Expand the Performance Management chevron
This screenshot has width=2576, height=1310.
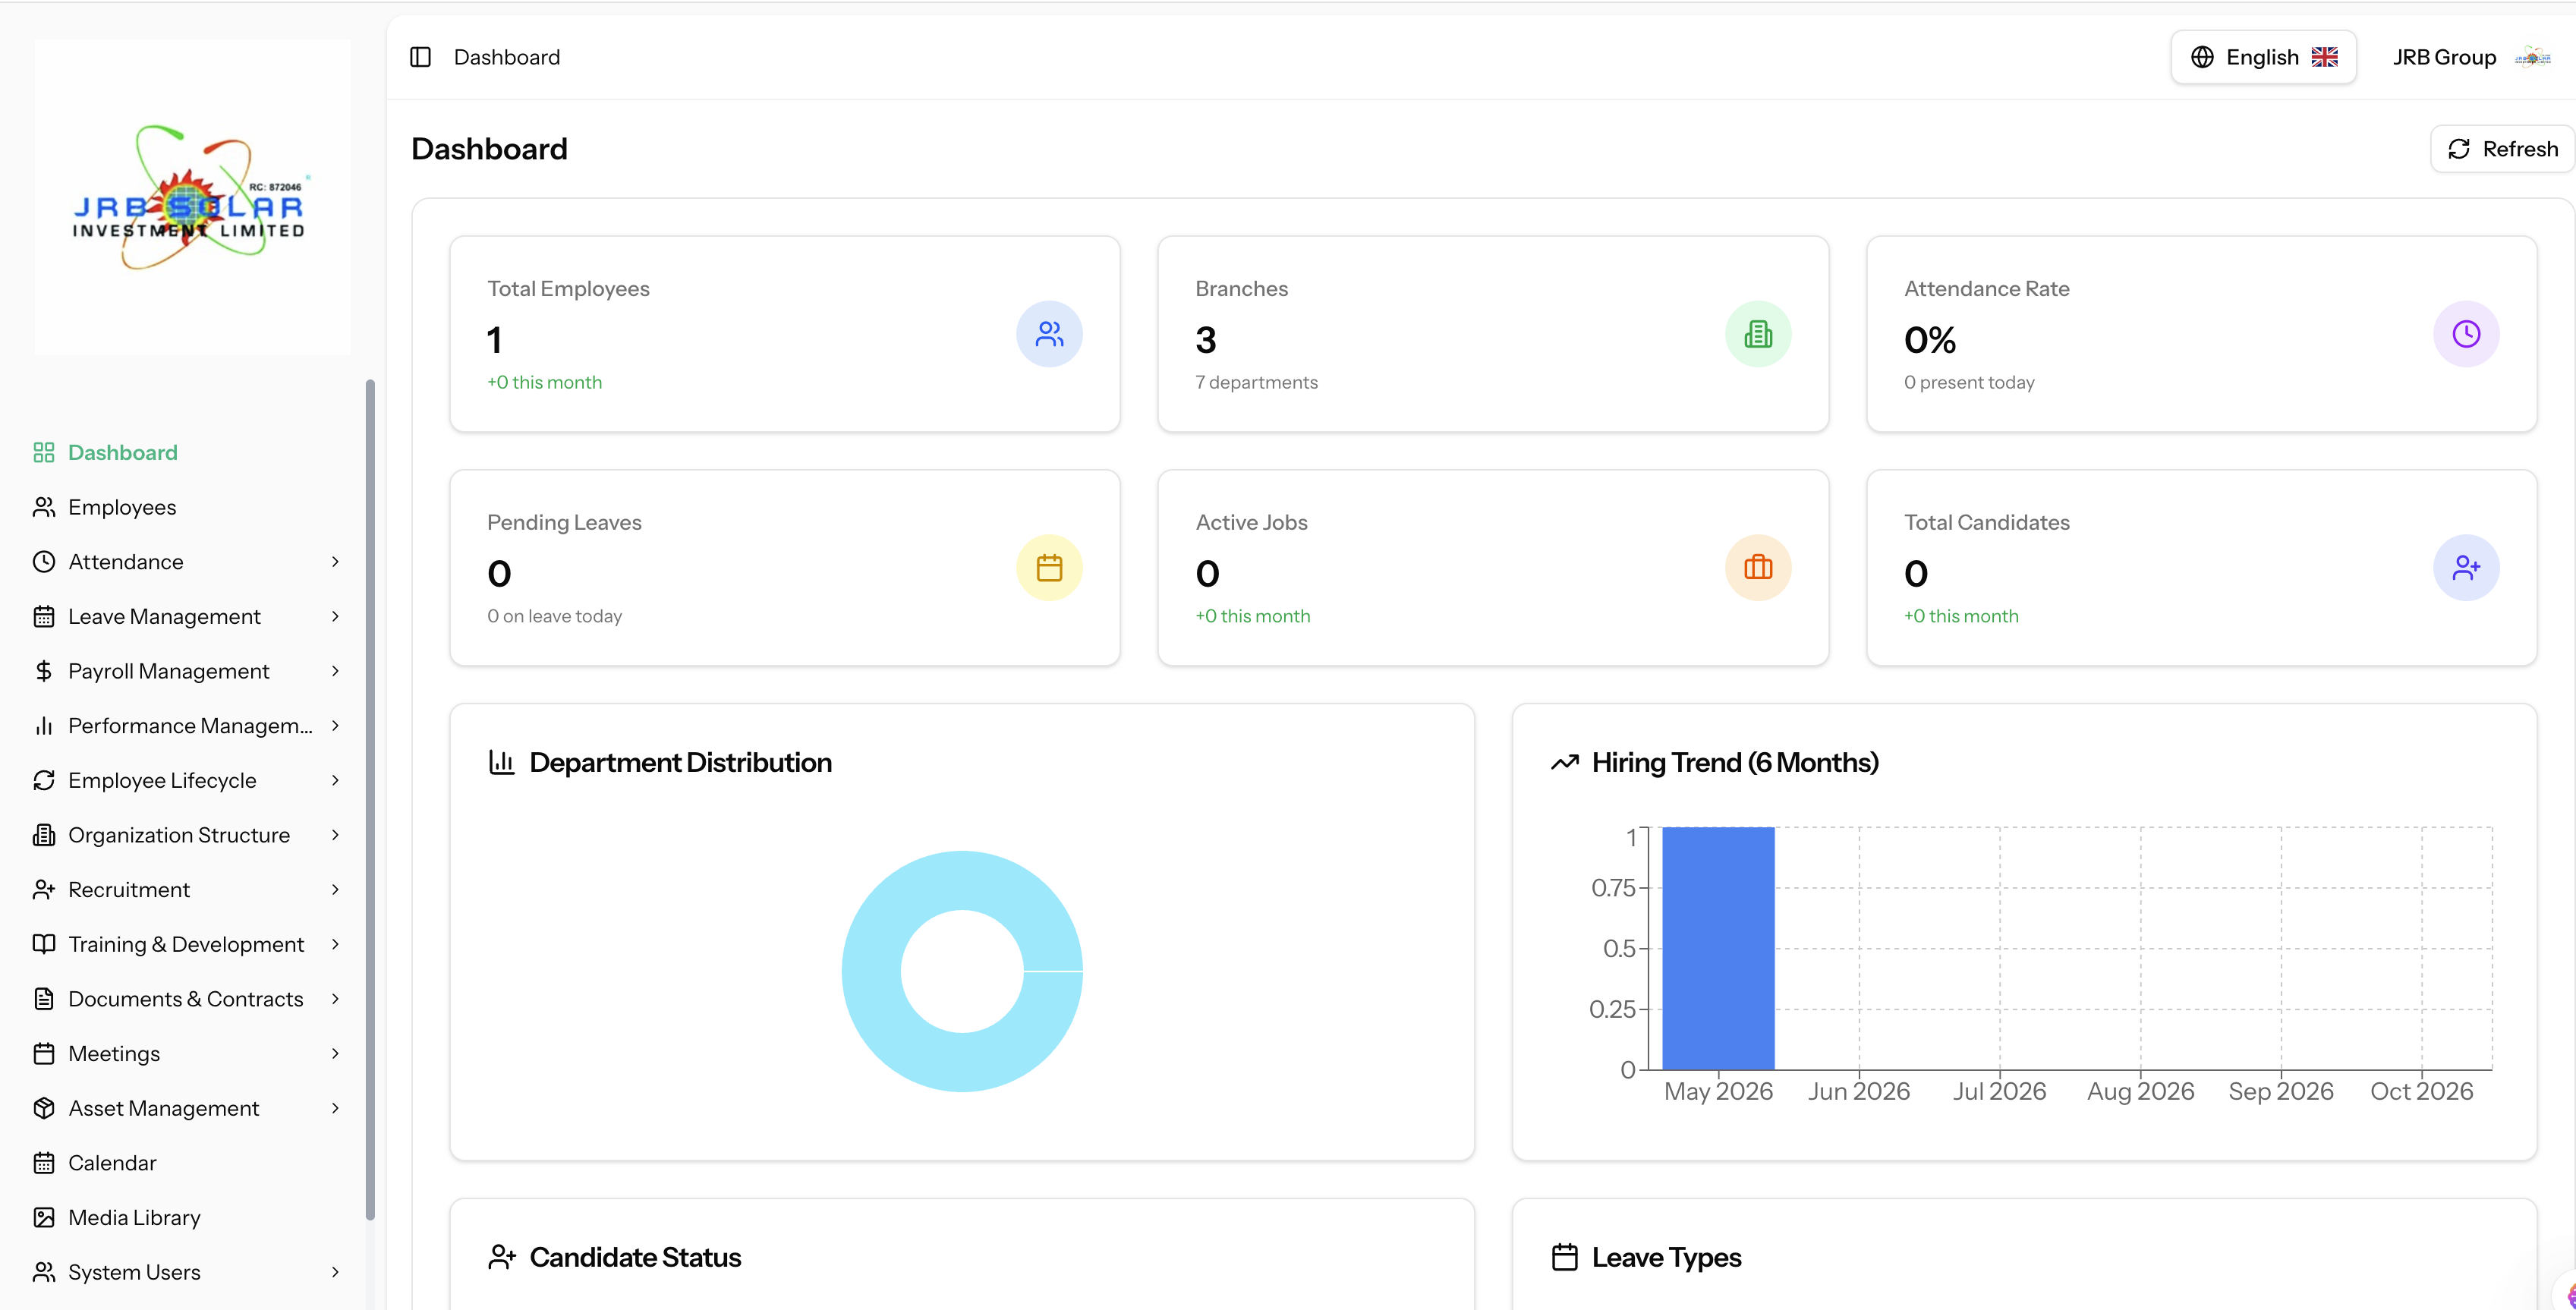pyautogui.click(x=335, y=726)
